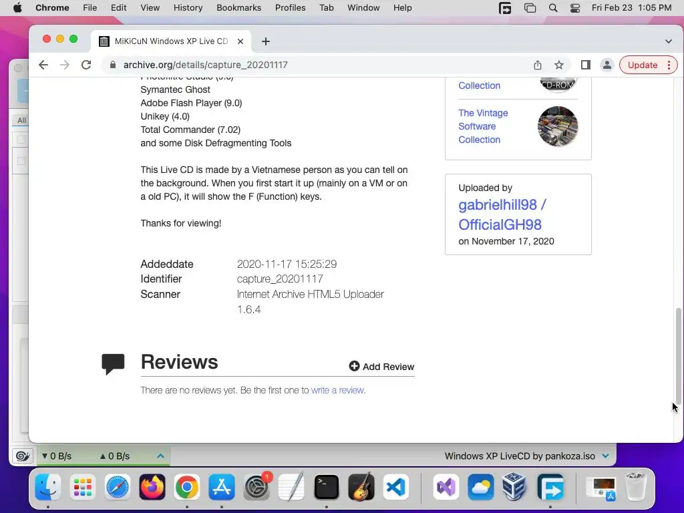Click the Symantec Ghost text line

176,90
